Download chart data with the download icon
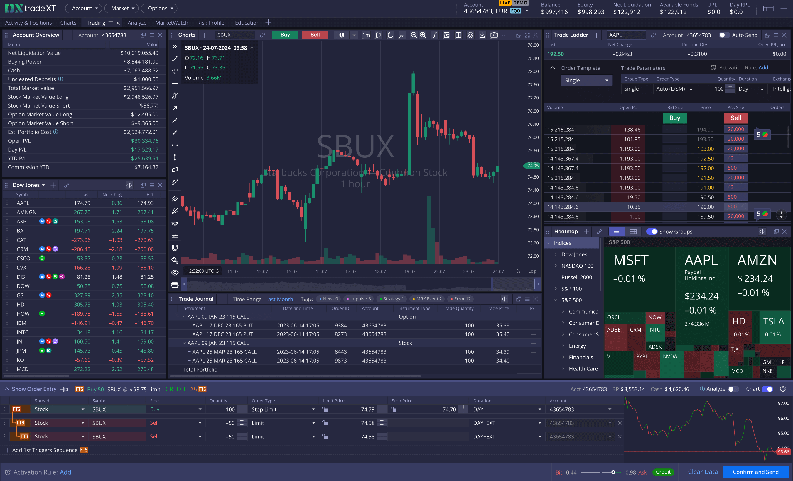The height and width of the screenshot is (481, 793). 482,35
